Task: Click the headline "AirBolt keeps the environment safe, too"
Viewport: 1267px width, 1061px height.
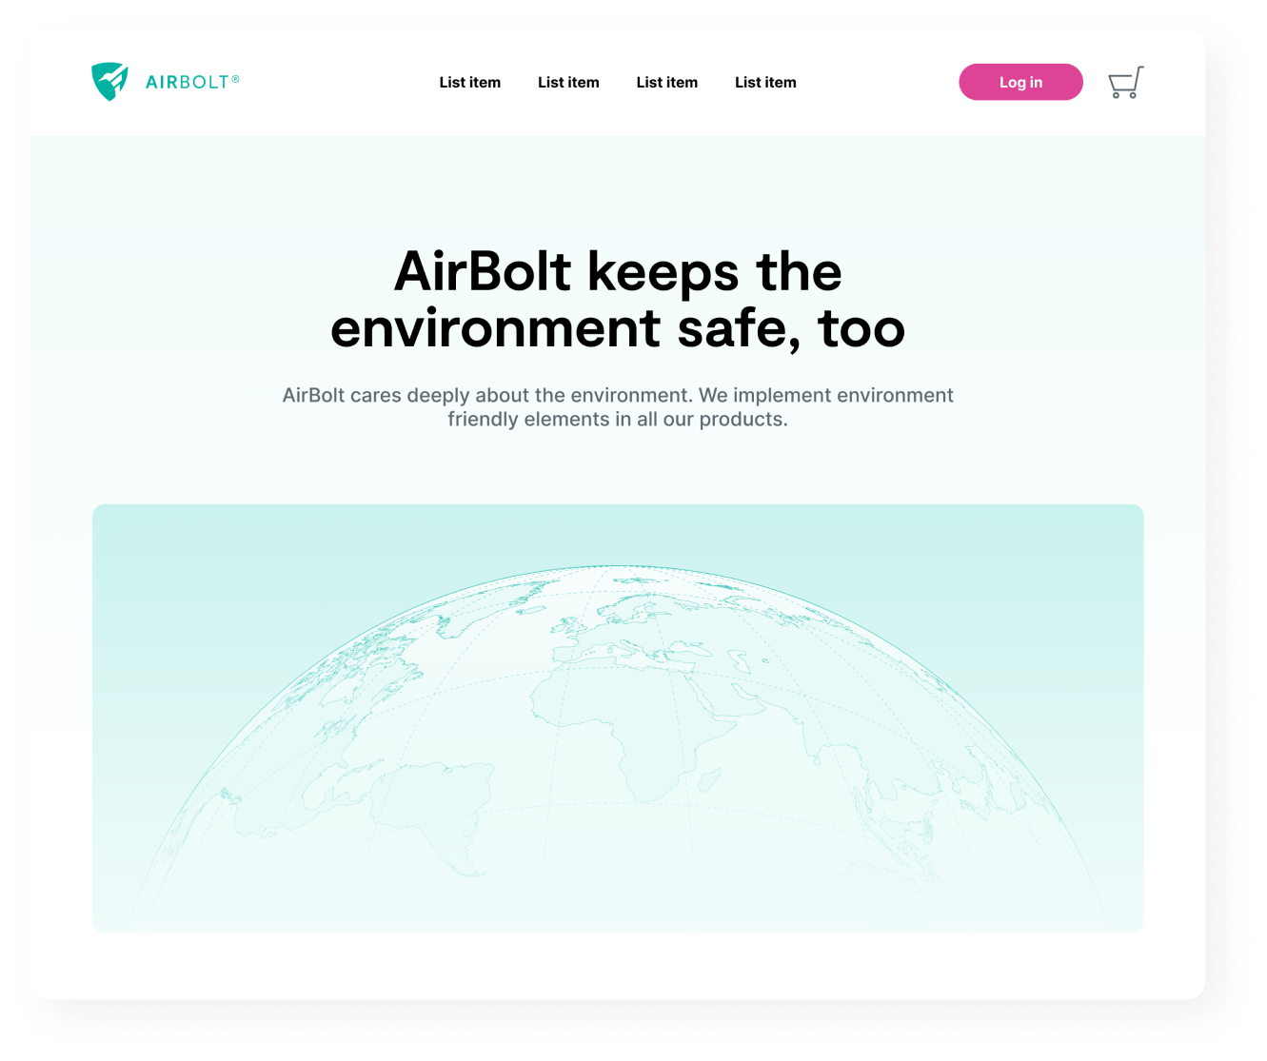Action: click(x=618, y=300)
